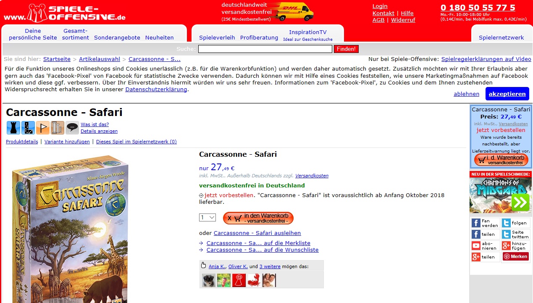
Task: Open the quantity dropdown
Action: tap(207, 218)
